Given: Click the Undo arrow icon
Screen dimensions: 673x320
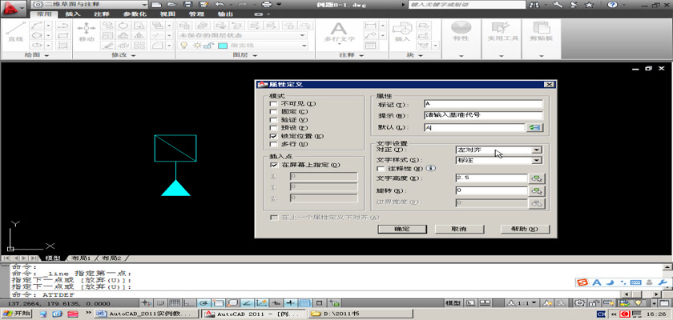Looking at the screenshot, I should click(219, 4).
